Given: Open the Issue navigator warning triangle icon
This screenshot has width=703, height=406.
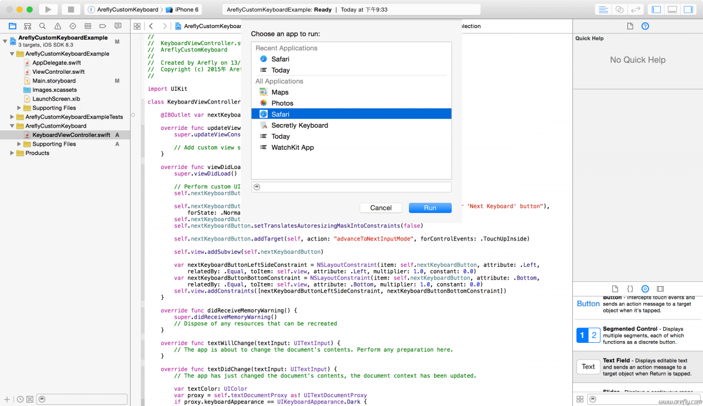Looking at the screenshot, I should 57,26.
